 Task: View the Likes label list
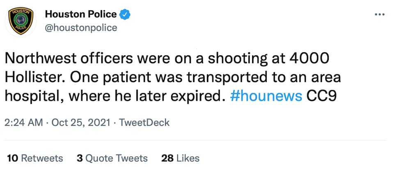point(188,158)
